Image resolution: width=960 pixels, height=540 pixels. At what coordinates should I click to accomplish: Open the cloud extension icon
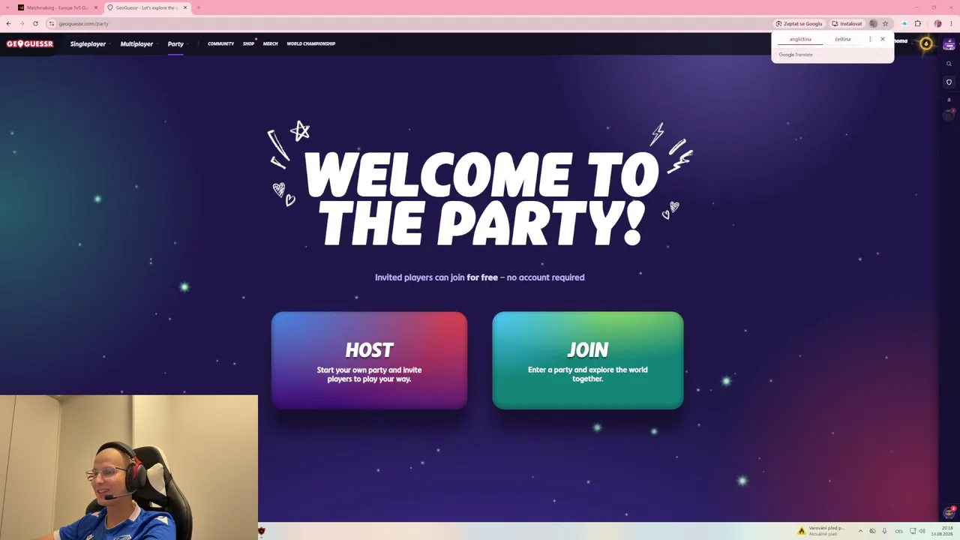tap(904, 23)
